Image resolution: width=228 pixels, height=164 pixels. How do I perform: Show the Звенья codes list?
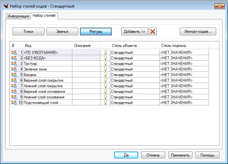pos(62,31)
